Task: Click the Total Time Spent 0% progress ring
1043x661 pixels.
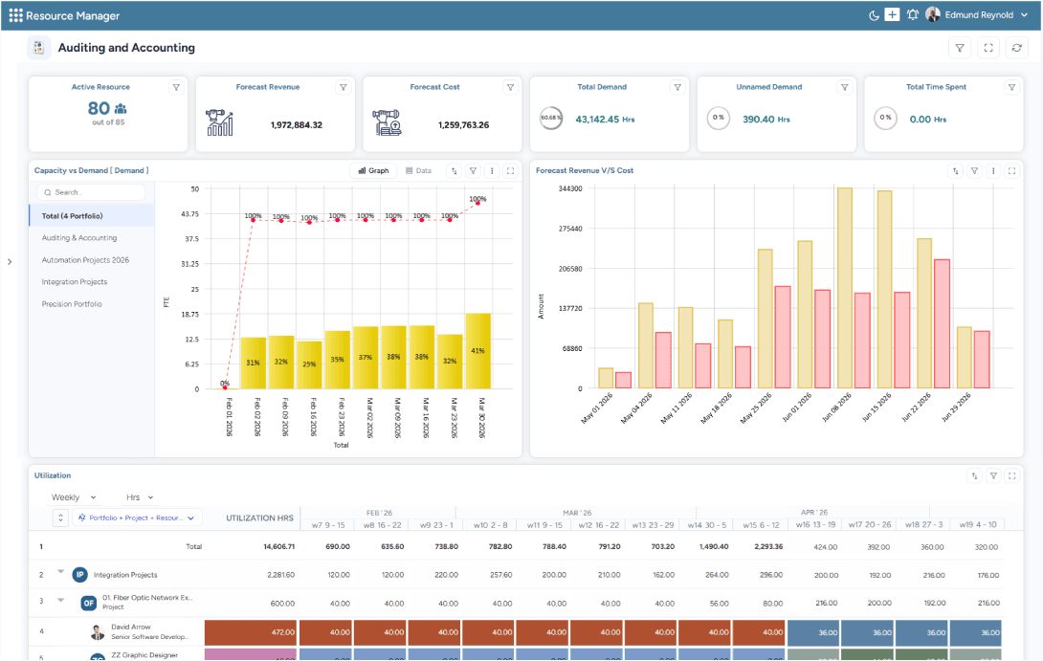Action: tap(885, 118)
